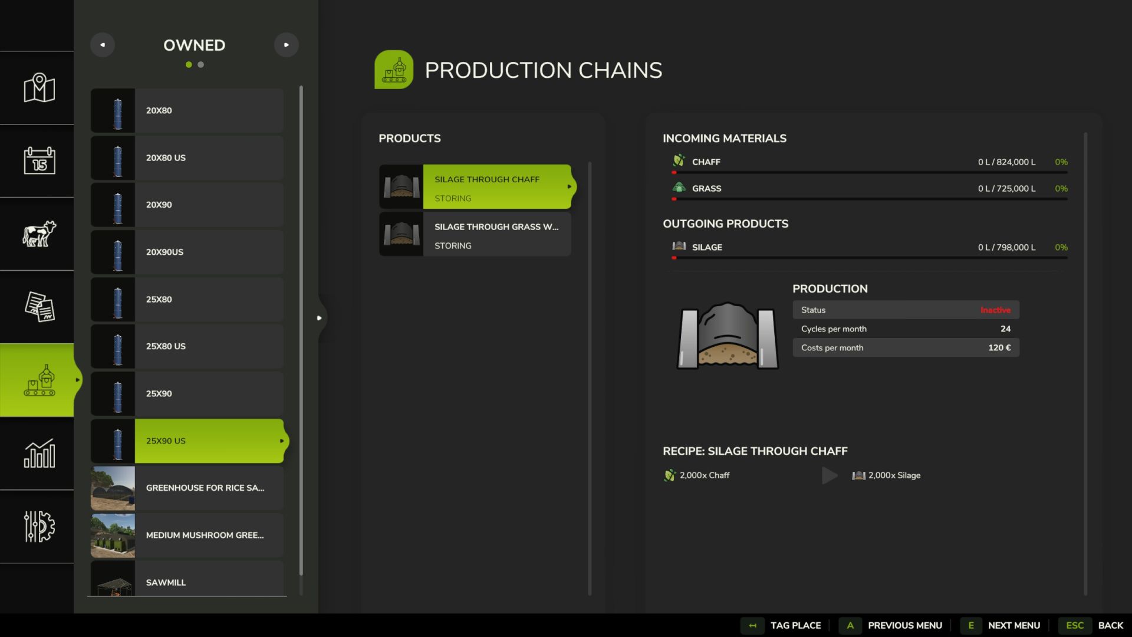Open the contracts documents sidebar icon
This screenshot has width=1132, height=637.
(x=39, y=307)
